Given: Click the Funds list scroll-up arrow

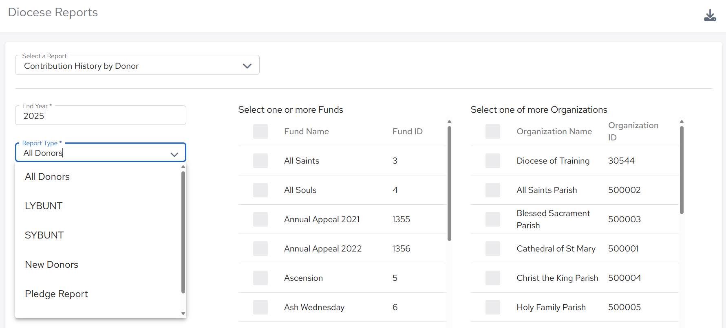Looking at the screenshot, I should 449,121.
